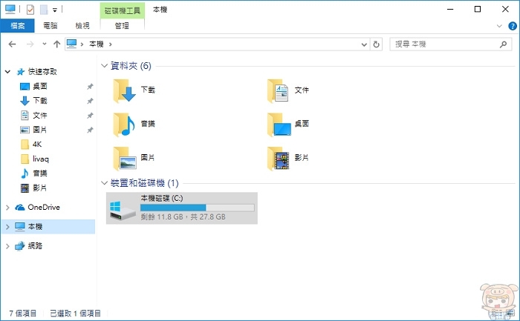This screenshot has height=321, width=520.
Task: Go up one level with up arrow
Action: coord(56,44)
